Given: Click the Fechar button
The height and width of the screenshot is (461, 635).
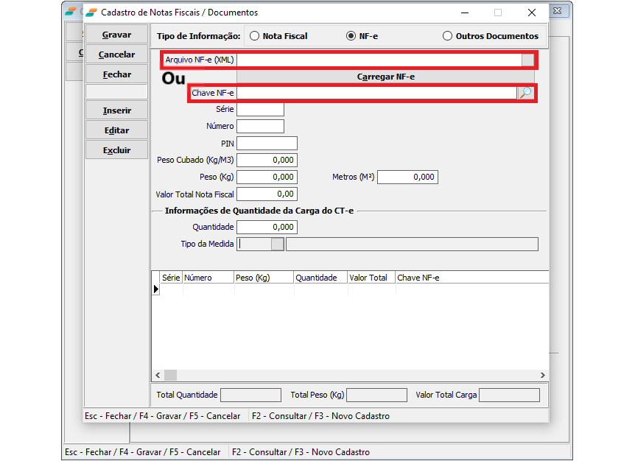Looking at the screenshot, I should pyautogui.click(x=116, y=74).
